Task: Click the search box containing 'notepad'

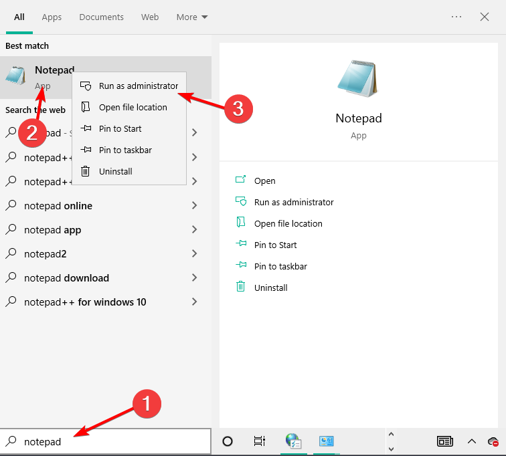Action: click(105, 441)
